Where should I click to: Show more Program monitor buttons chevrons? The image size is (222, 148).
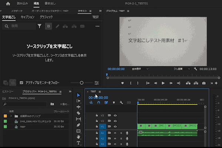click(212, 83)
